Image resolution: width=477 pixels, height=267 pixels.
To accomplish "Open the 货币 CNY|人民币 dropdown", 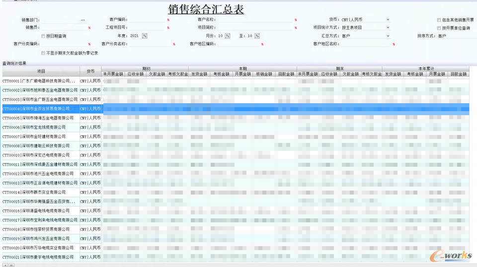I will pyautogui.click(x=388, y=20).
